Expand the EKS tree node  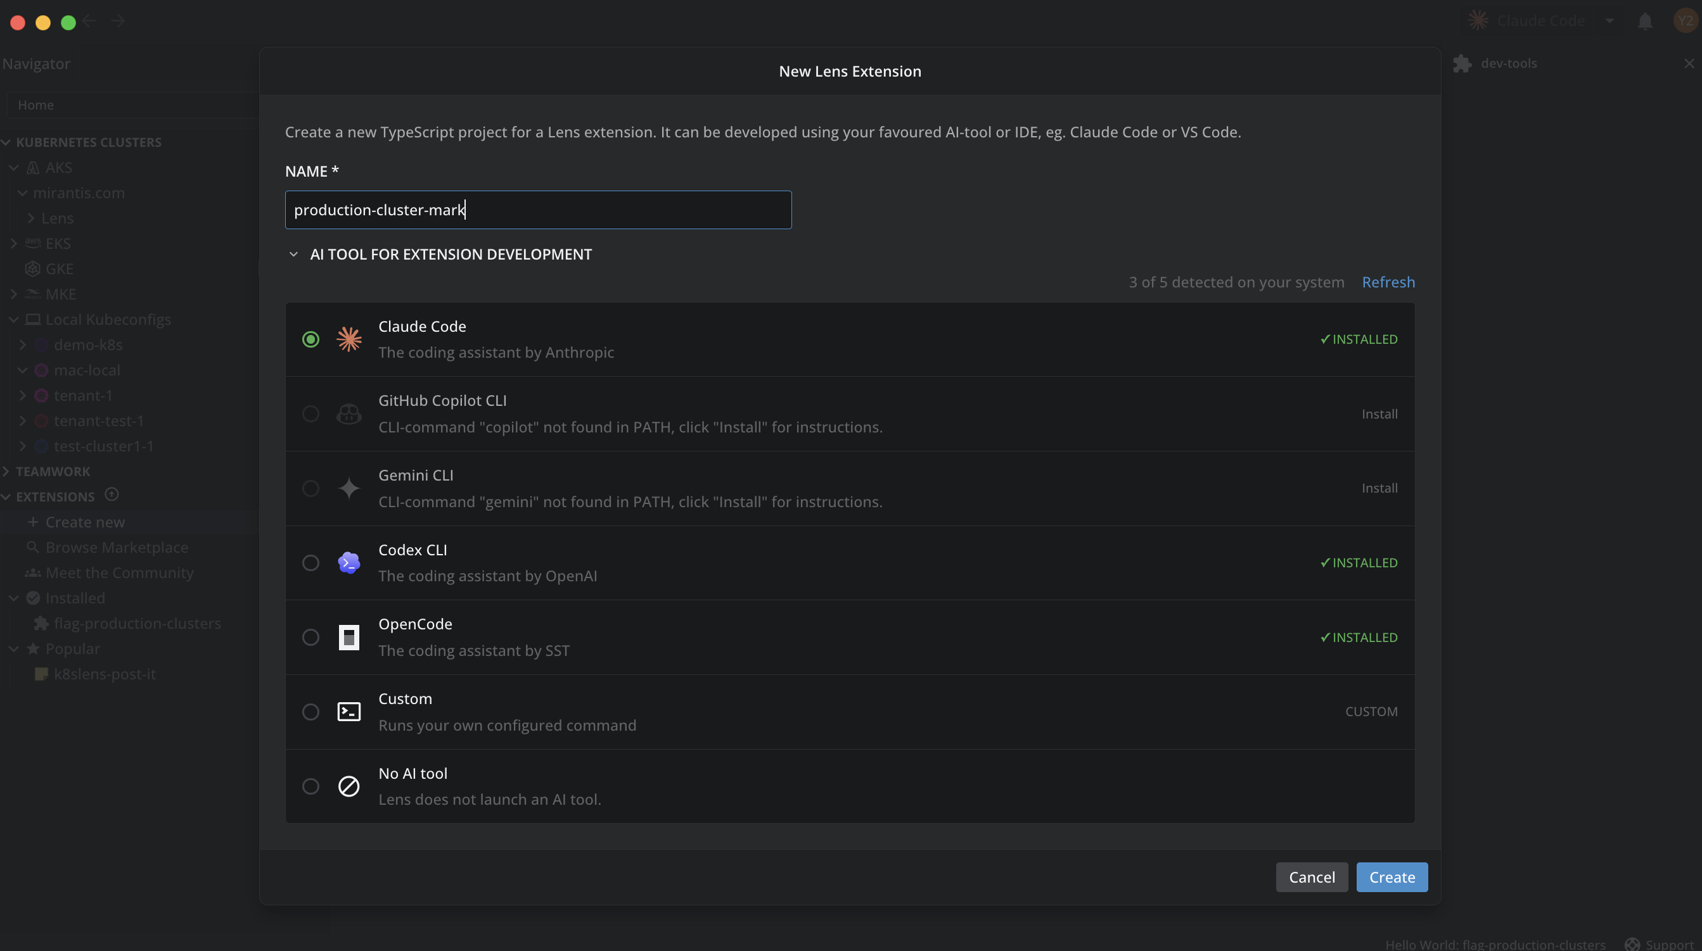tap(14, 244)
